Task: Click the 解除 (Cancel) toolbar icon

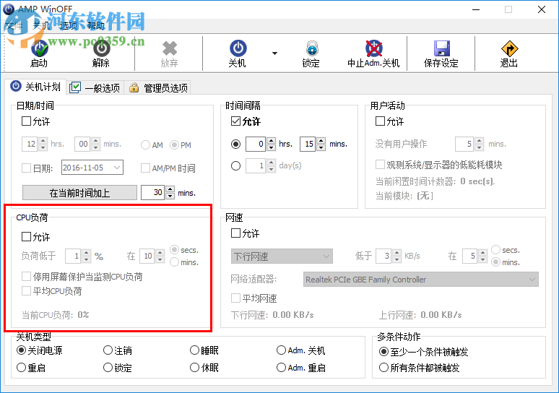Action: point(101,49)
